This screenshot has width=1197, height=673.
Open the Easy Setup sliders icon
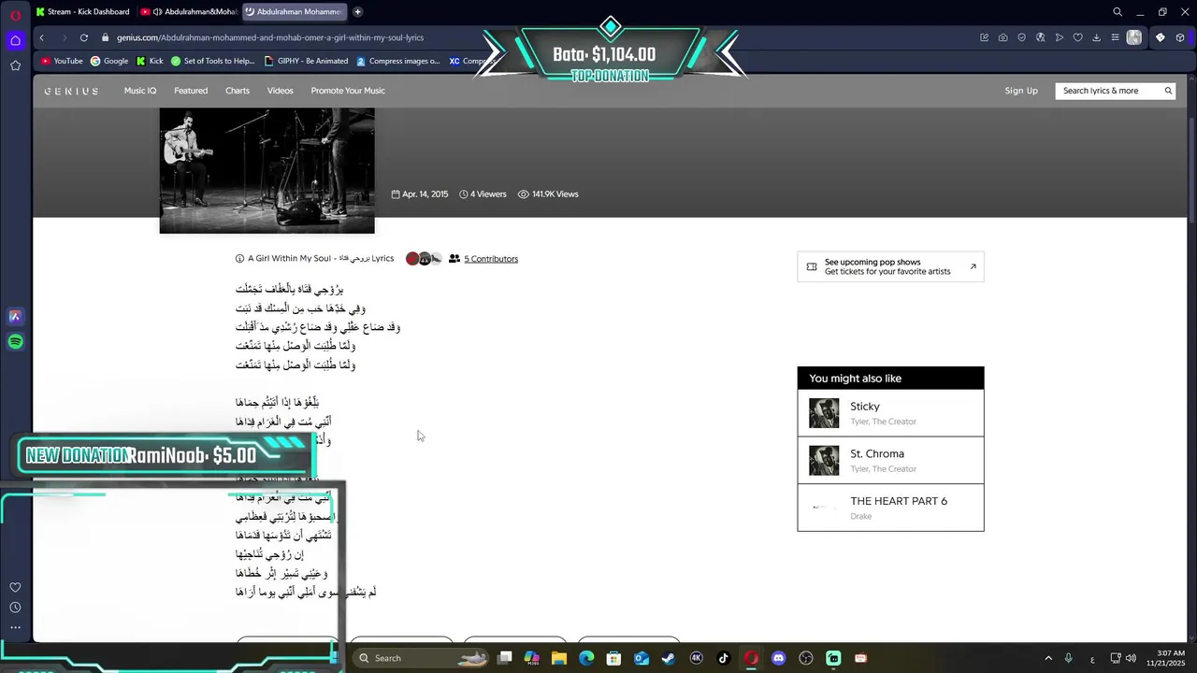tap(1115, 37)
